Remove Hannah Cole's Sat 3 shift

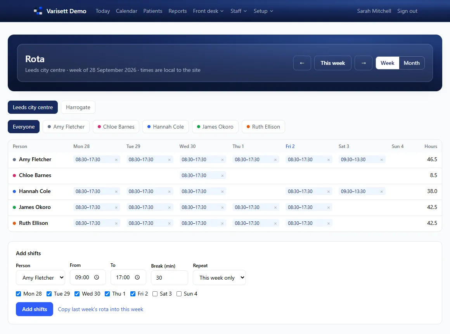click(x=382, y=192)
